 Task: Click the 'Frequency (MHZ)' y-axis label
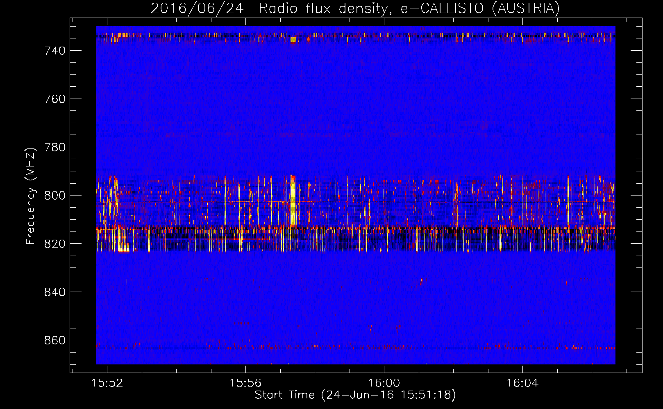pyautogui.click(x=30, y=196)
